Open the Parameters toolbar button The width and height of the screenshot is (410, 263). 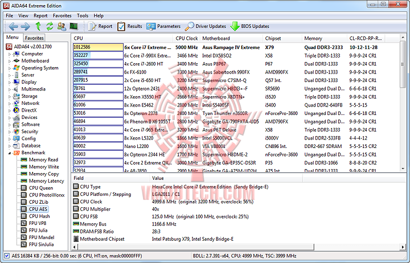point(163,26)
